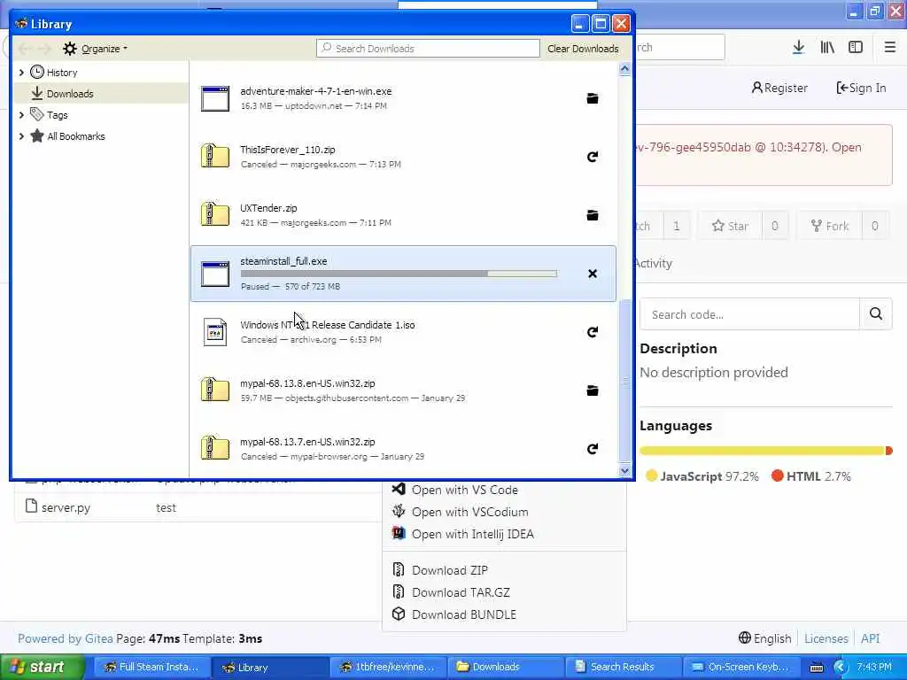
Task: Click the UXTender.zip archive icon
Action: (215, 215)
